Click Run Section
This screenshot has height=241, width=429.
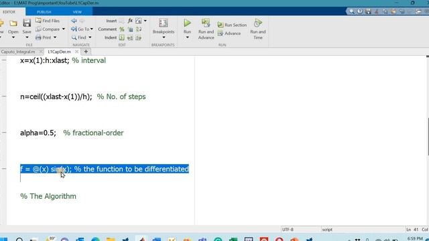tap(232, 25)
